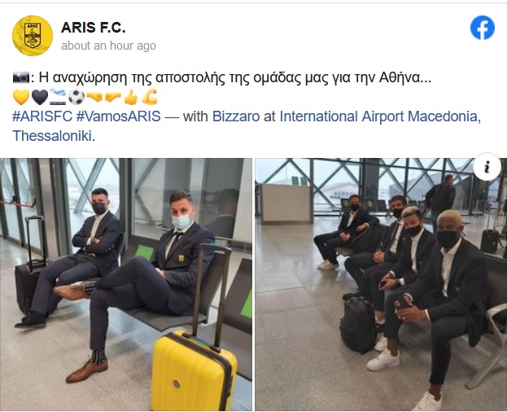Click the soccer ball emoji
The height and width of the screenshot is (412, 507).
[76, 97]
